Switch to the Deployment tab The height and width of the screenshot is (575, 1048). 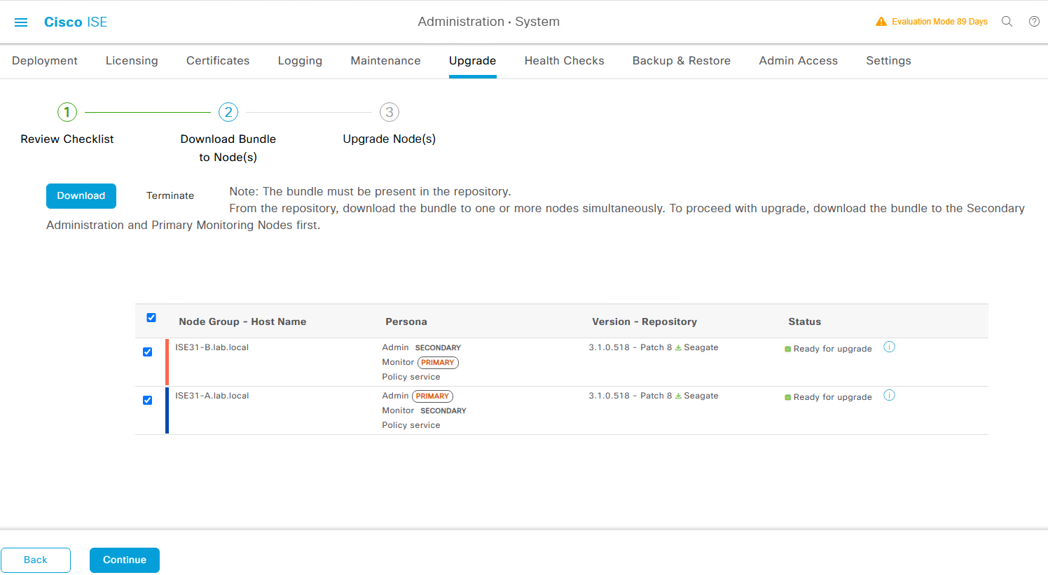click(x=45, y=61)
